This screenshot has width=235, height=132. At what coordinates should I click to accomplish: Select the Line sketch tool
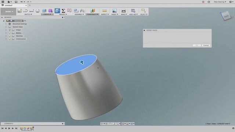click(26, 11)
